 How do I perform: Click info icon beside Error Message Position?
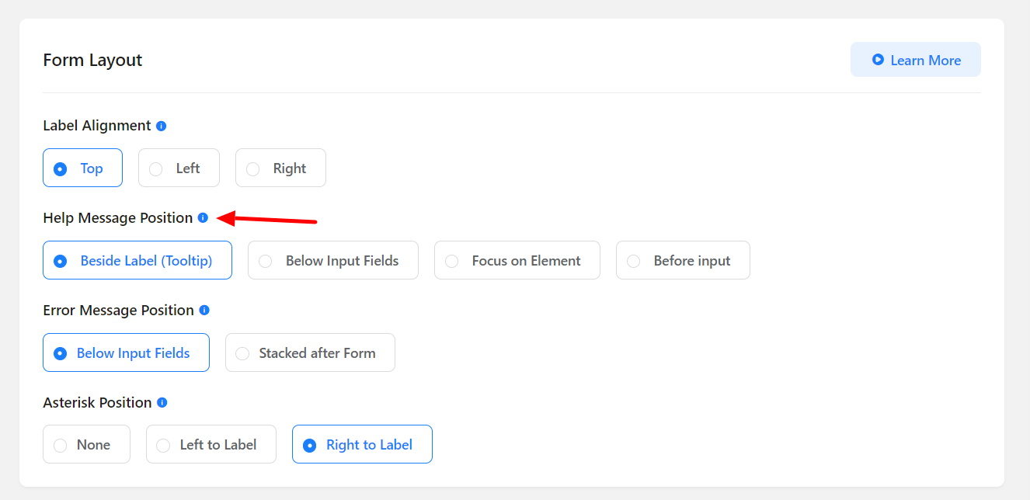pos(204,311)
